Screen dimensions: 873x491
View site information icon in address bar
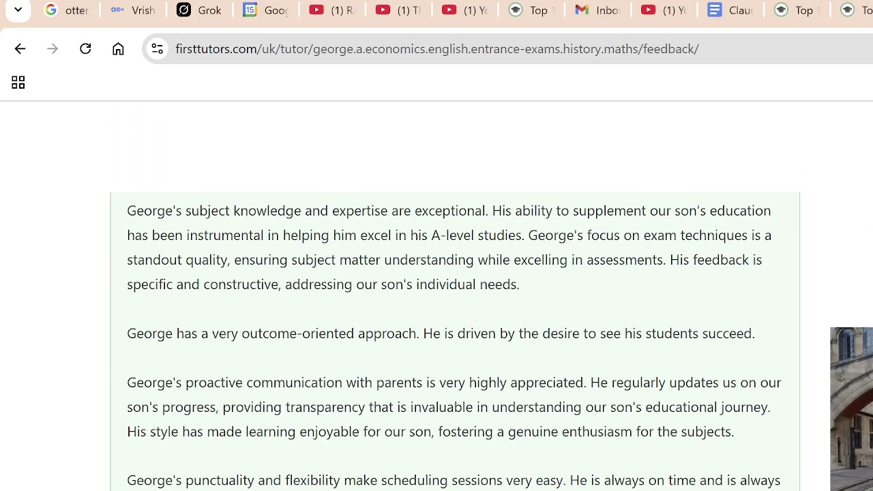tap(157, 48)
